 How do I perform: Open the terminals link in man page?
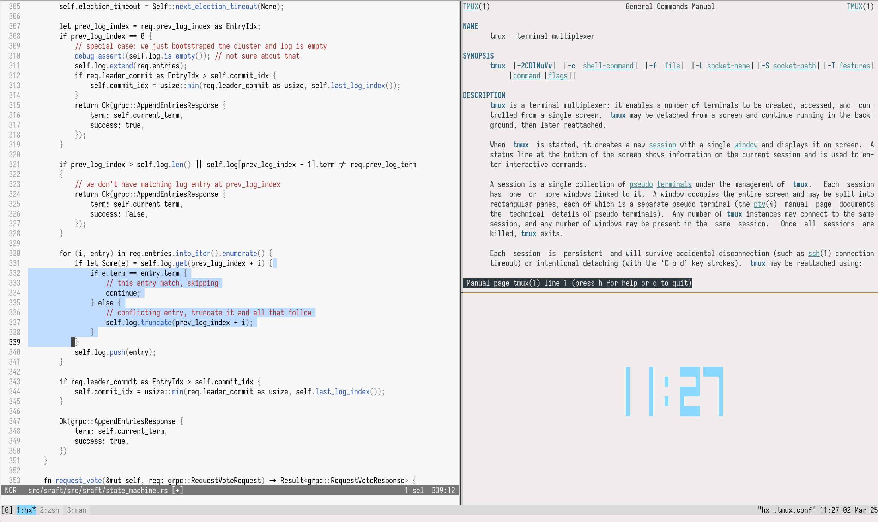(x=674, y=184)
